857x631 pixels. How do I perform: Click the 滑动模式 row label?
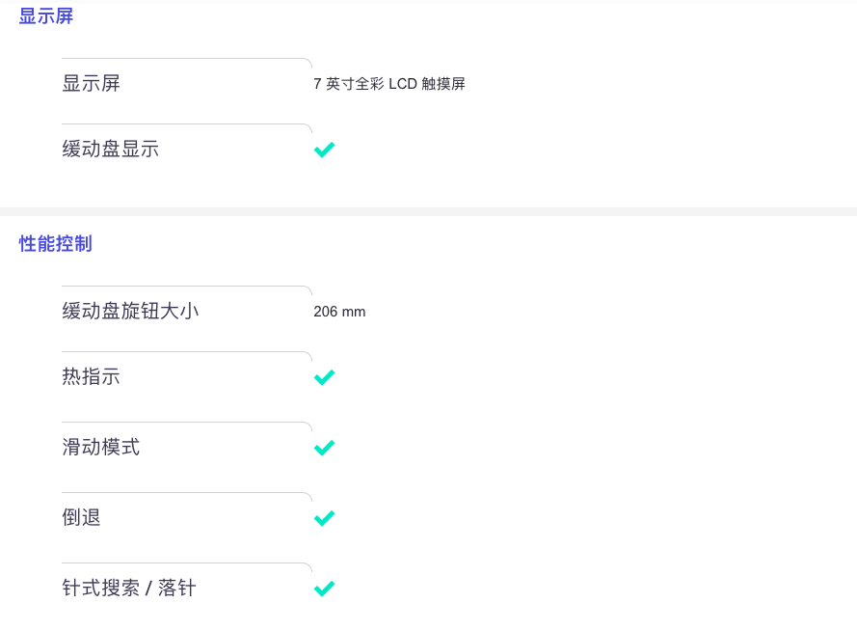[100, 448]
